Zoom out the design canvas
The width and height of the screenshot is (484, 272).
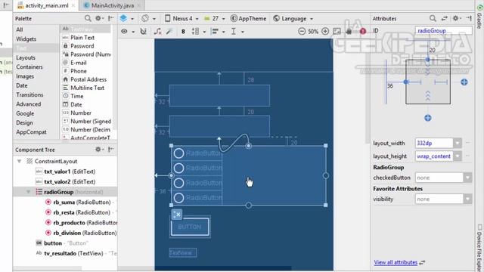point(302,32)
